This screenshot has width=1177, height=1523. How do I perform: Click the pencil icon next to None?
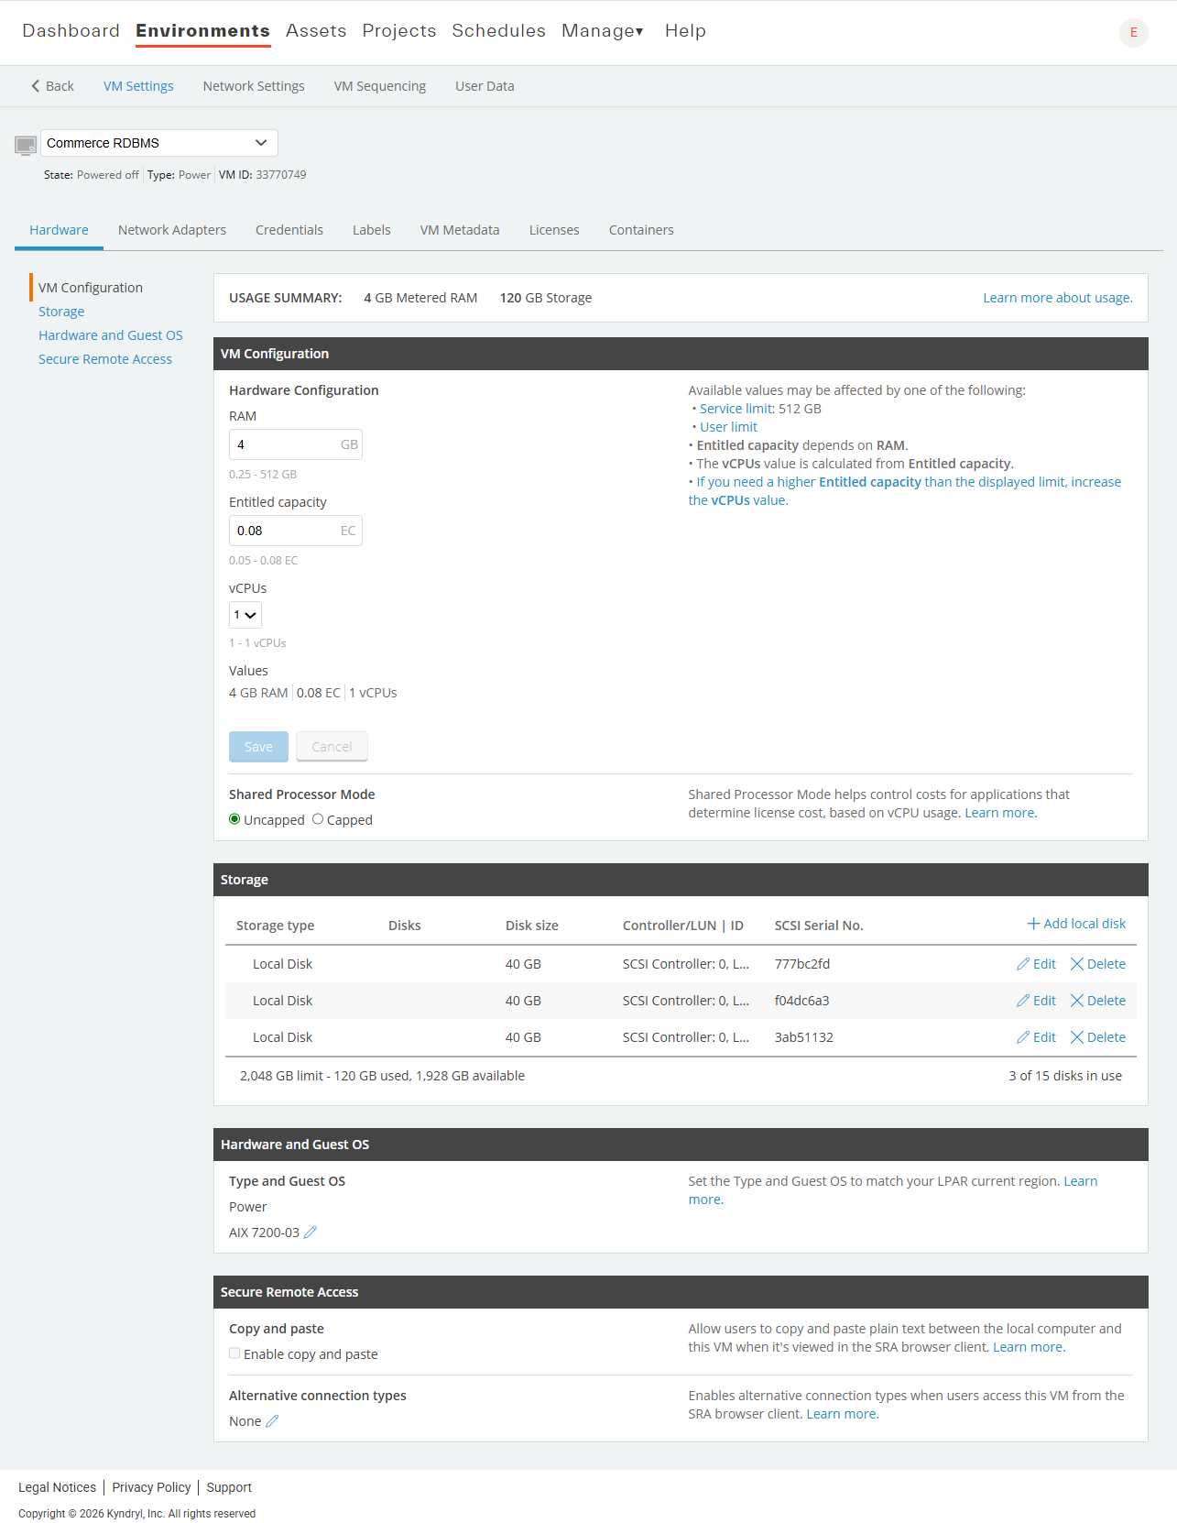(x=272, y=1421)
